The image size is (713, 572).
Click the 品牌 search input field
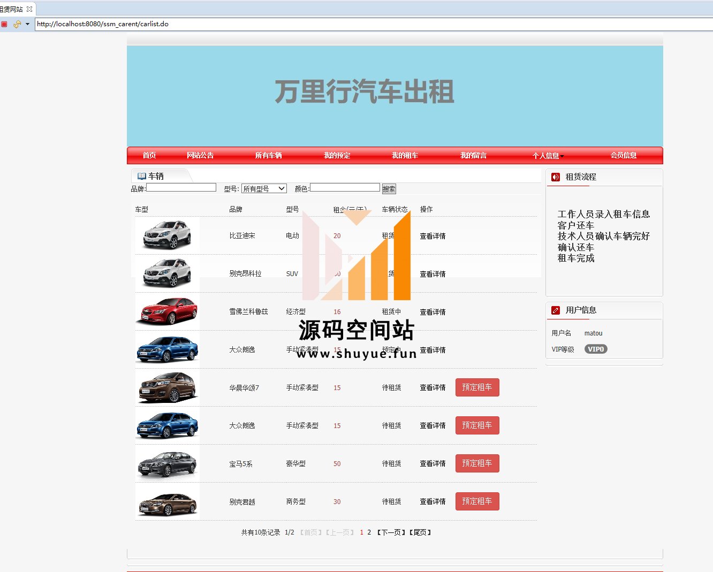pos(181,188)
